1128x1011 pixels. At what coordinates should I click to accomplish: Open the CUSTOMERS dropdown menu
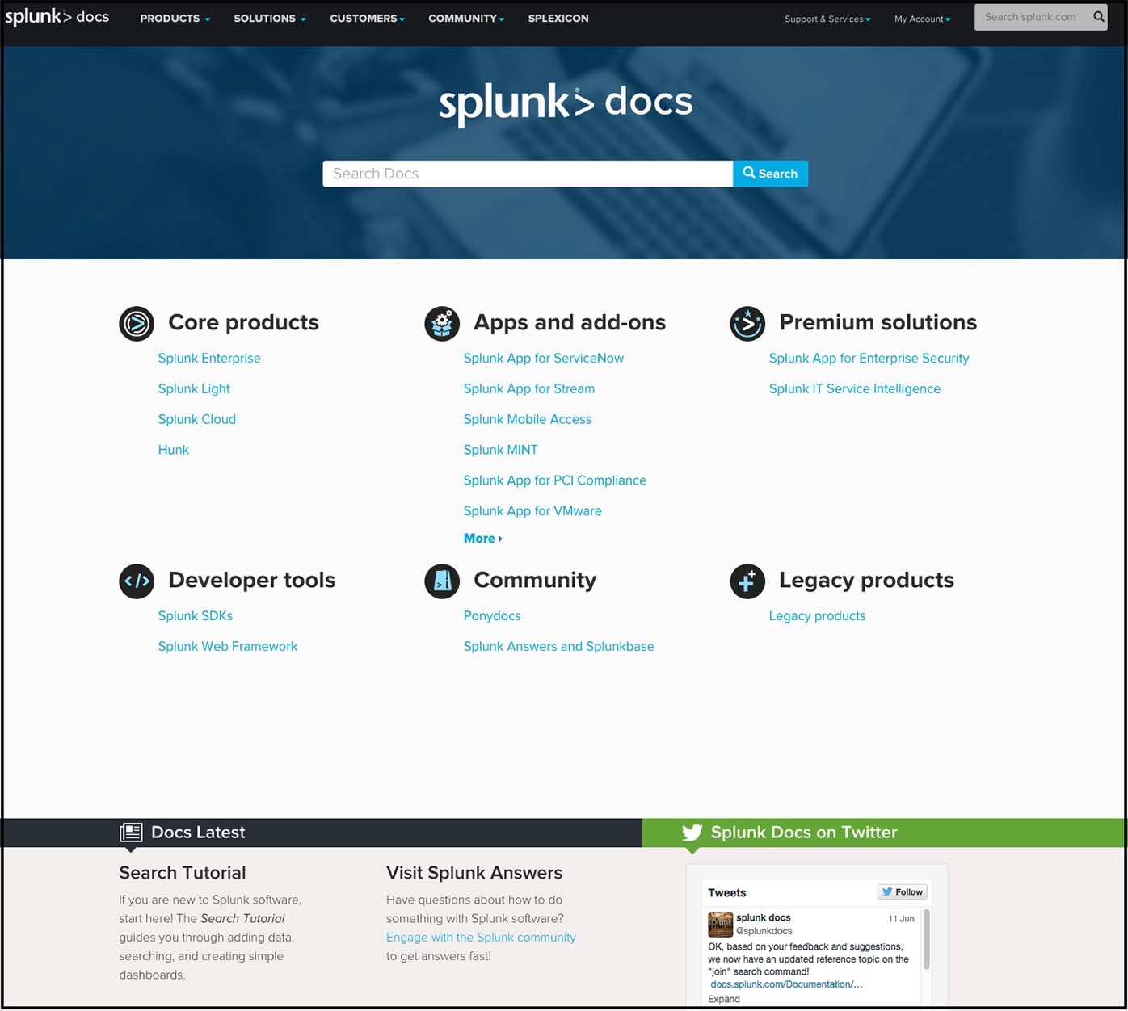[367, 18]
